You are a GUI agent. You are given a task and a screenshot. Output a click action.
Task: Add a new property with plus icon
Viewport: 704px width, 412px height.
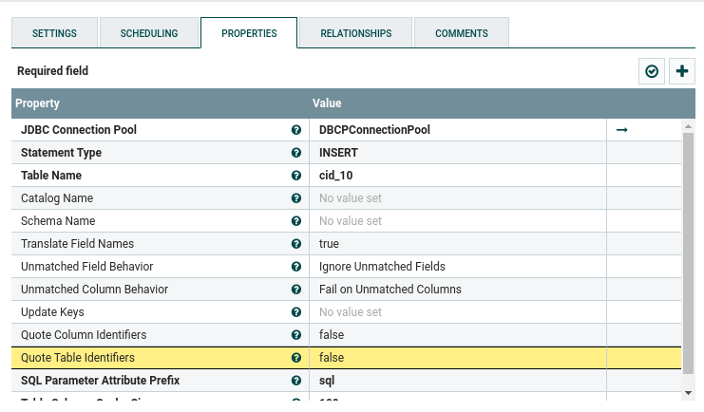pyautogui.click(x=682, y=71)
